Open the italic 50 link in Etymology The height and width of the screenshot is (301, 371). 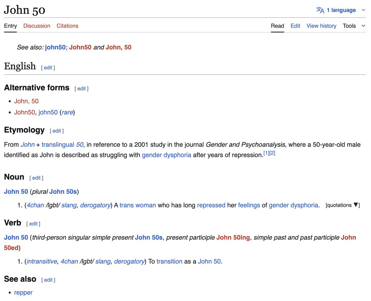80,145
